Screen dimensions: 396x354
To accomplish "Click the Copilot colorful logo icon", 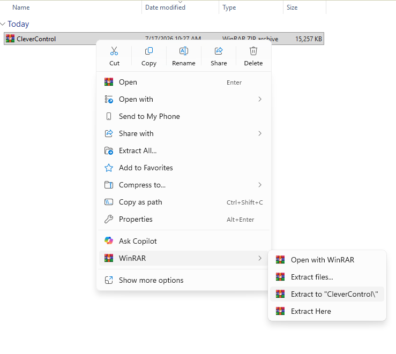I will (109, 240).
